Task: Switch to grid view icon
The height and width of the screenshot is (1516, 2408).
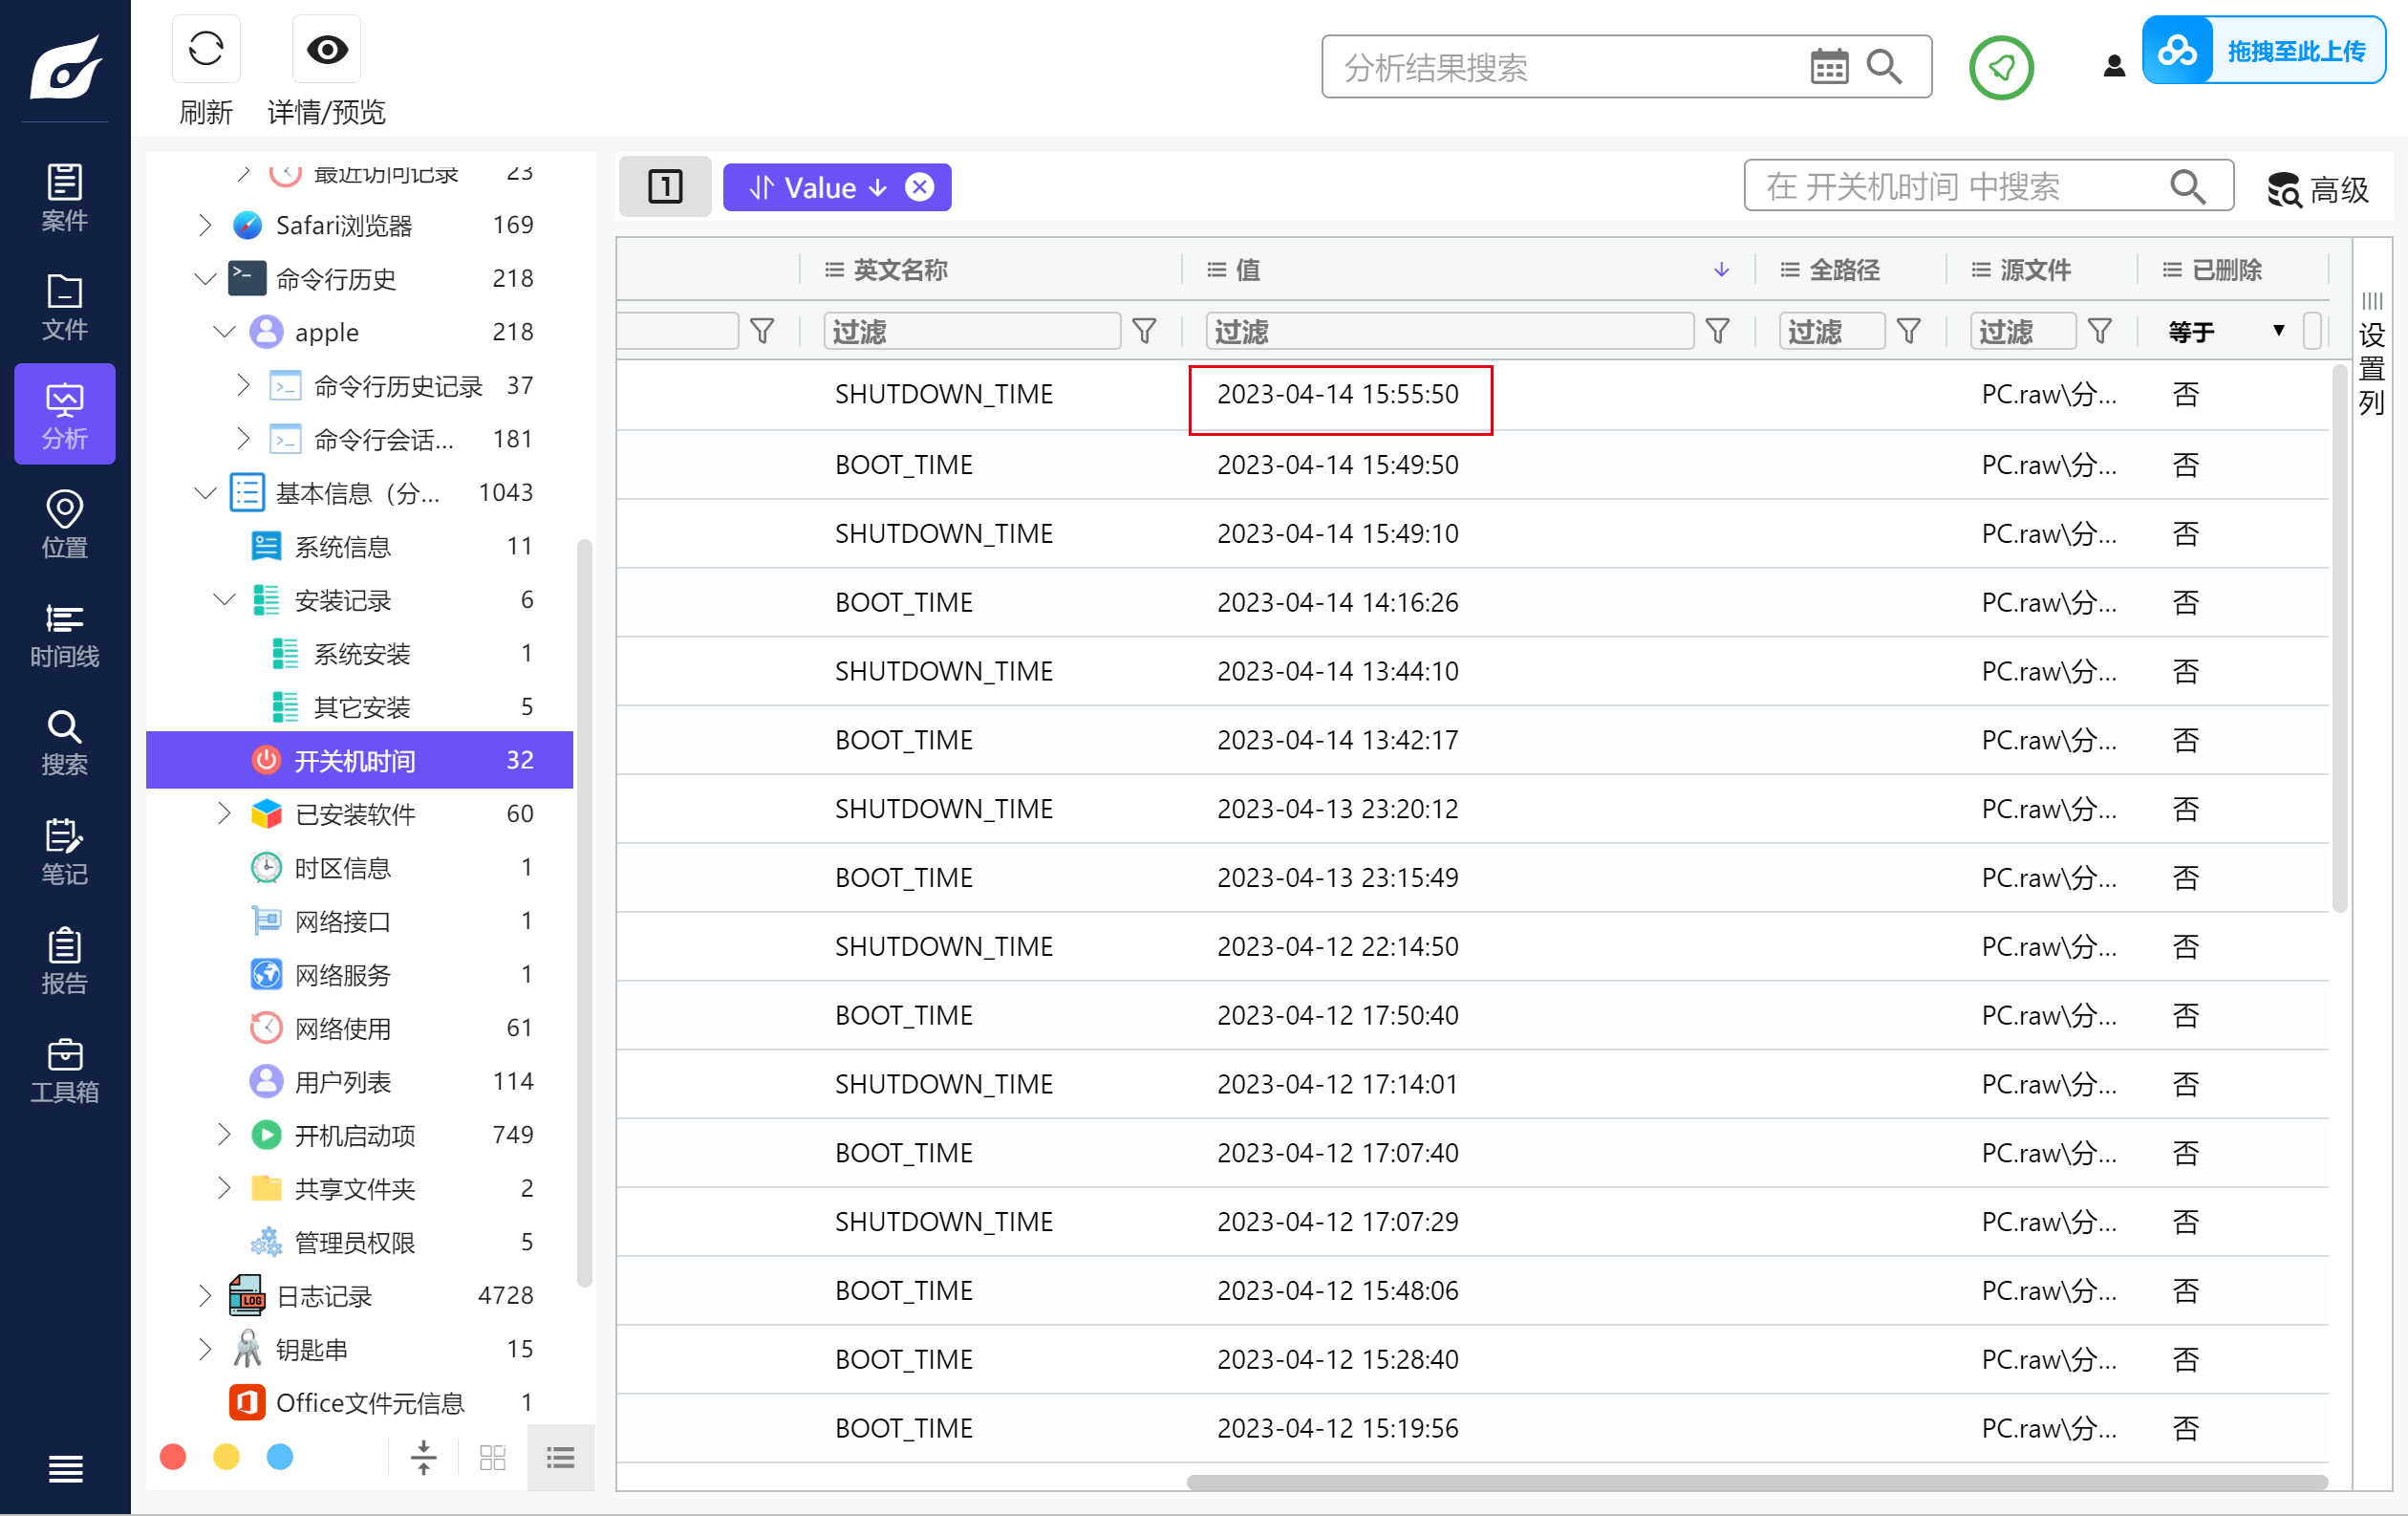Action: [x=493, y=1457]
